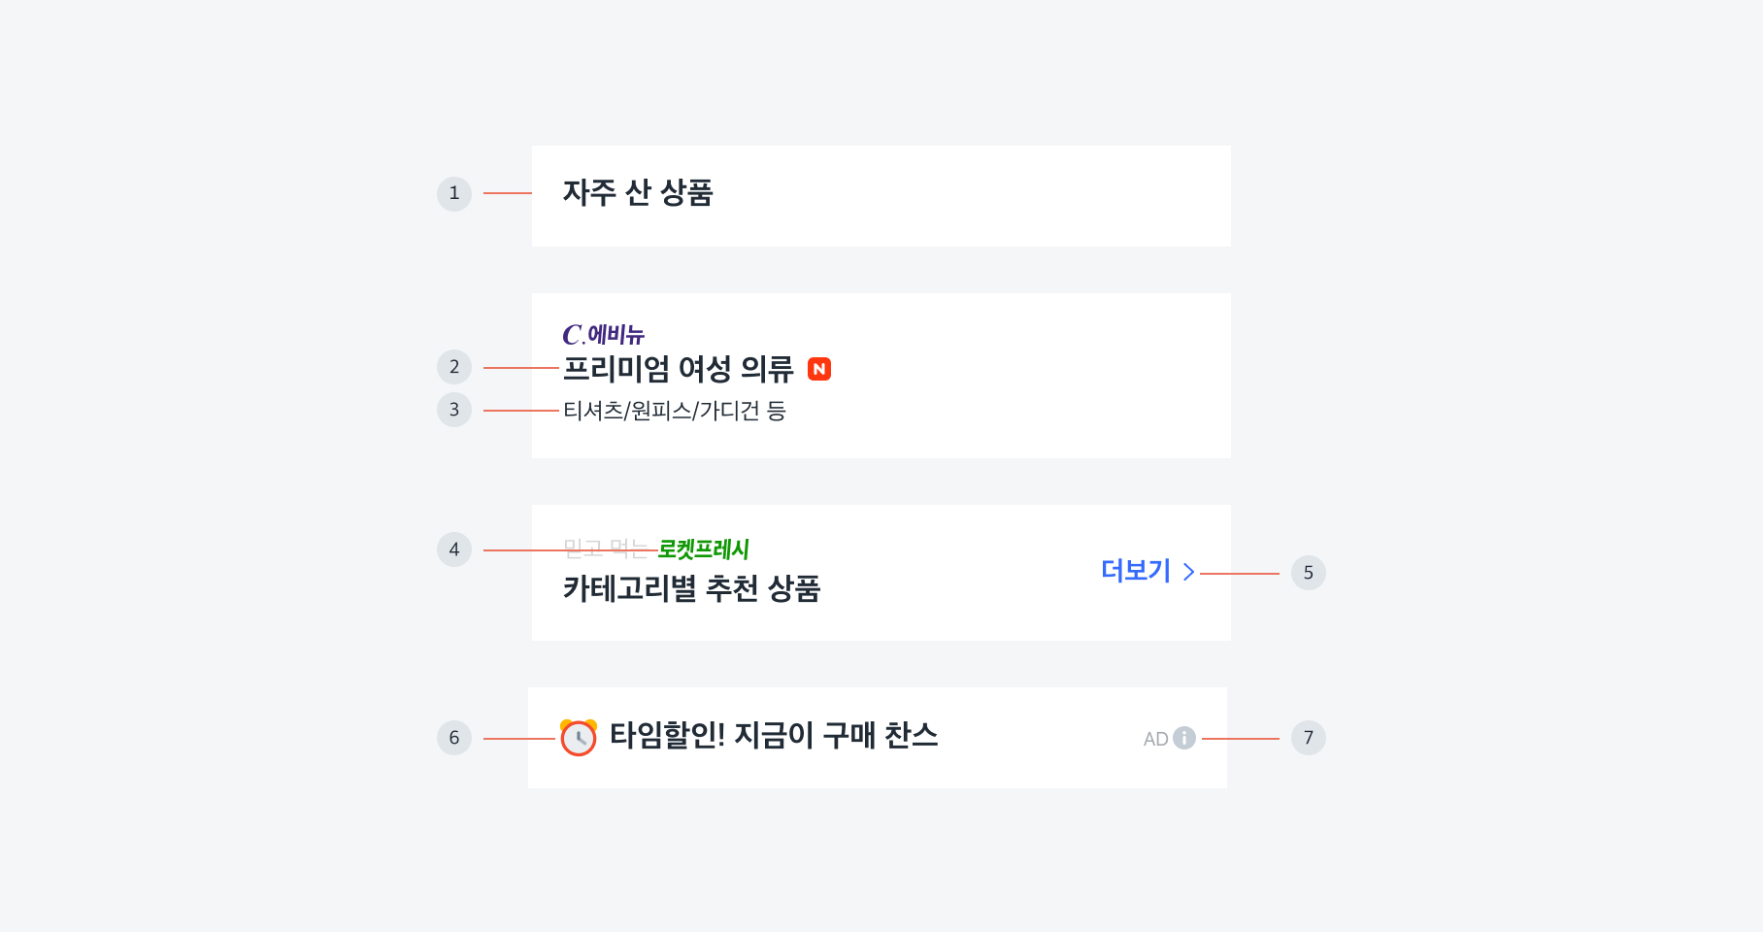Viewport: 1763px width, 932px height.
Task: Click the gray AD label
Action: 1155,739
